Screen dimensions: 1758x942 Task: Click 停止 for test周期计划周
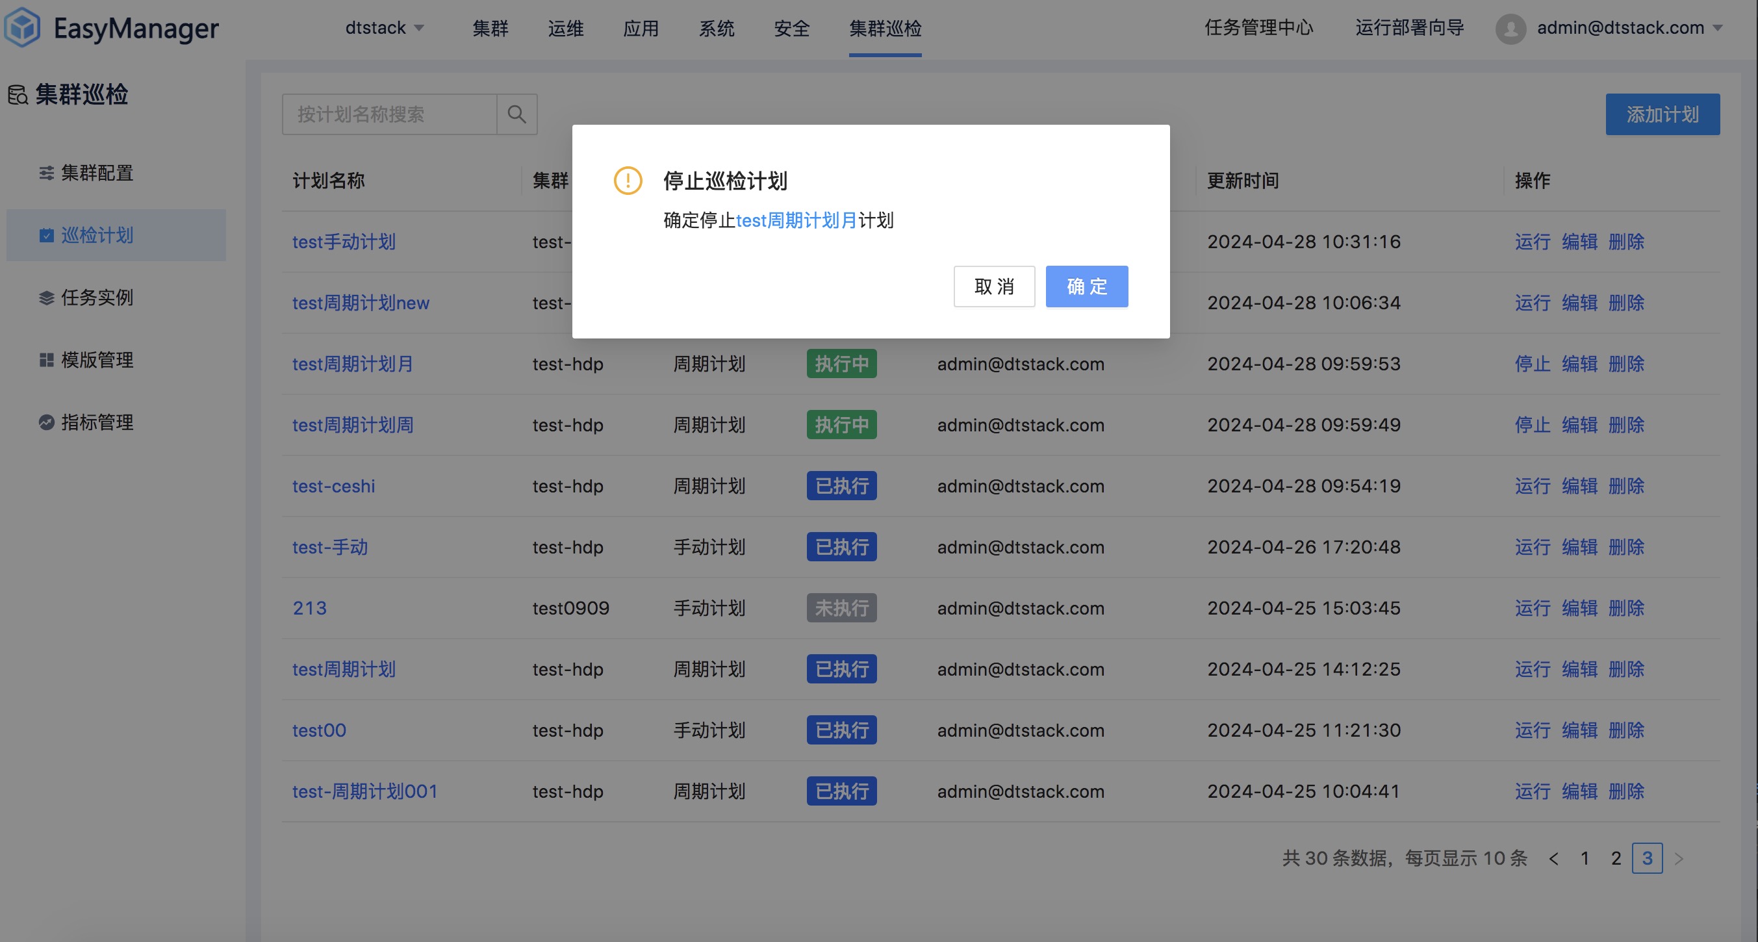point(1533,425)
